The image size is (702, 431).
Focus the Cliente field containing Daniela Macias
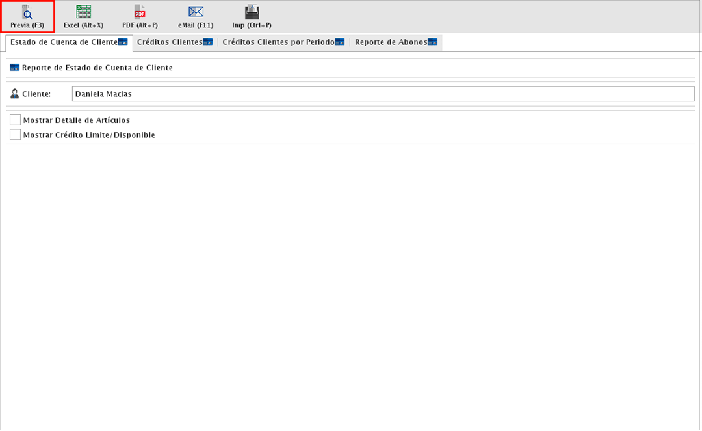(x=382, y=94)
